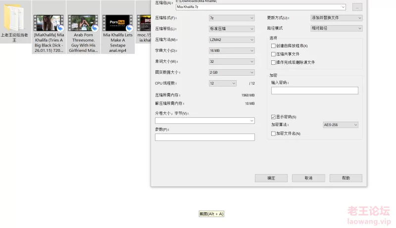Click the 压缩包(A) label
This screenshot has height=228, width=396.
(164, 3)
